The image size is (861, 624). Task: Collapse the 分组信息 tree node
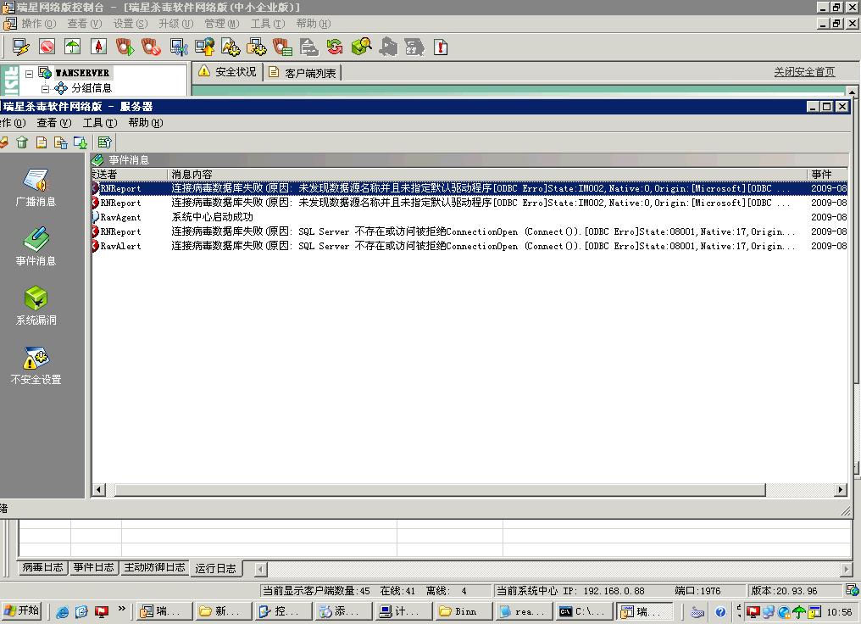46,88
